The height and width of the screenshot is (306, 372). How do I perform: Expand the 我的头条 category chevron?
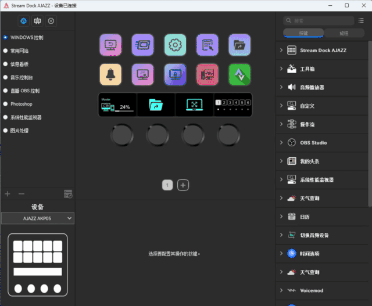(x=281, y=161)
